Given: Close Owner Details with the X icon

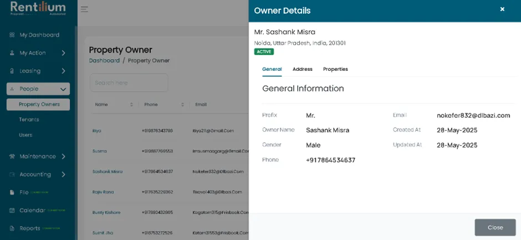Looking at the screenshot, I should pos(502,9).
